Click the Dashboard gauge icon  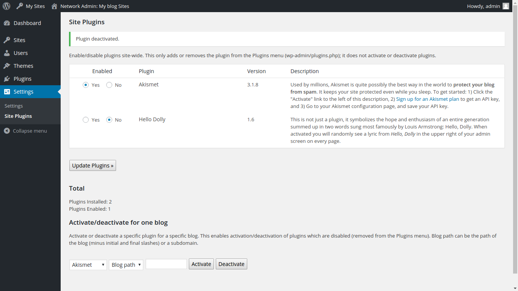pyautogui.click(x=7, y=23)
